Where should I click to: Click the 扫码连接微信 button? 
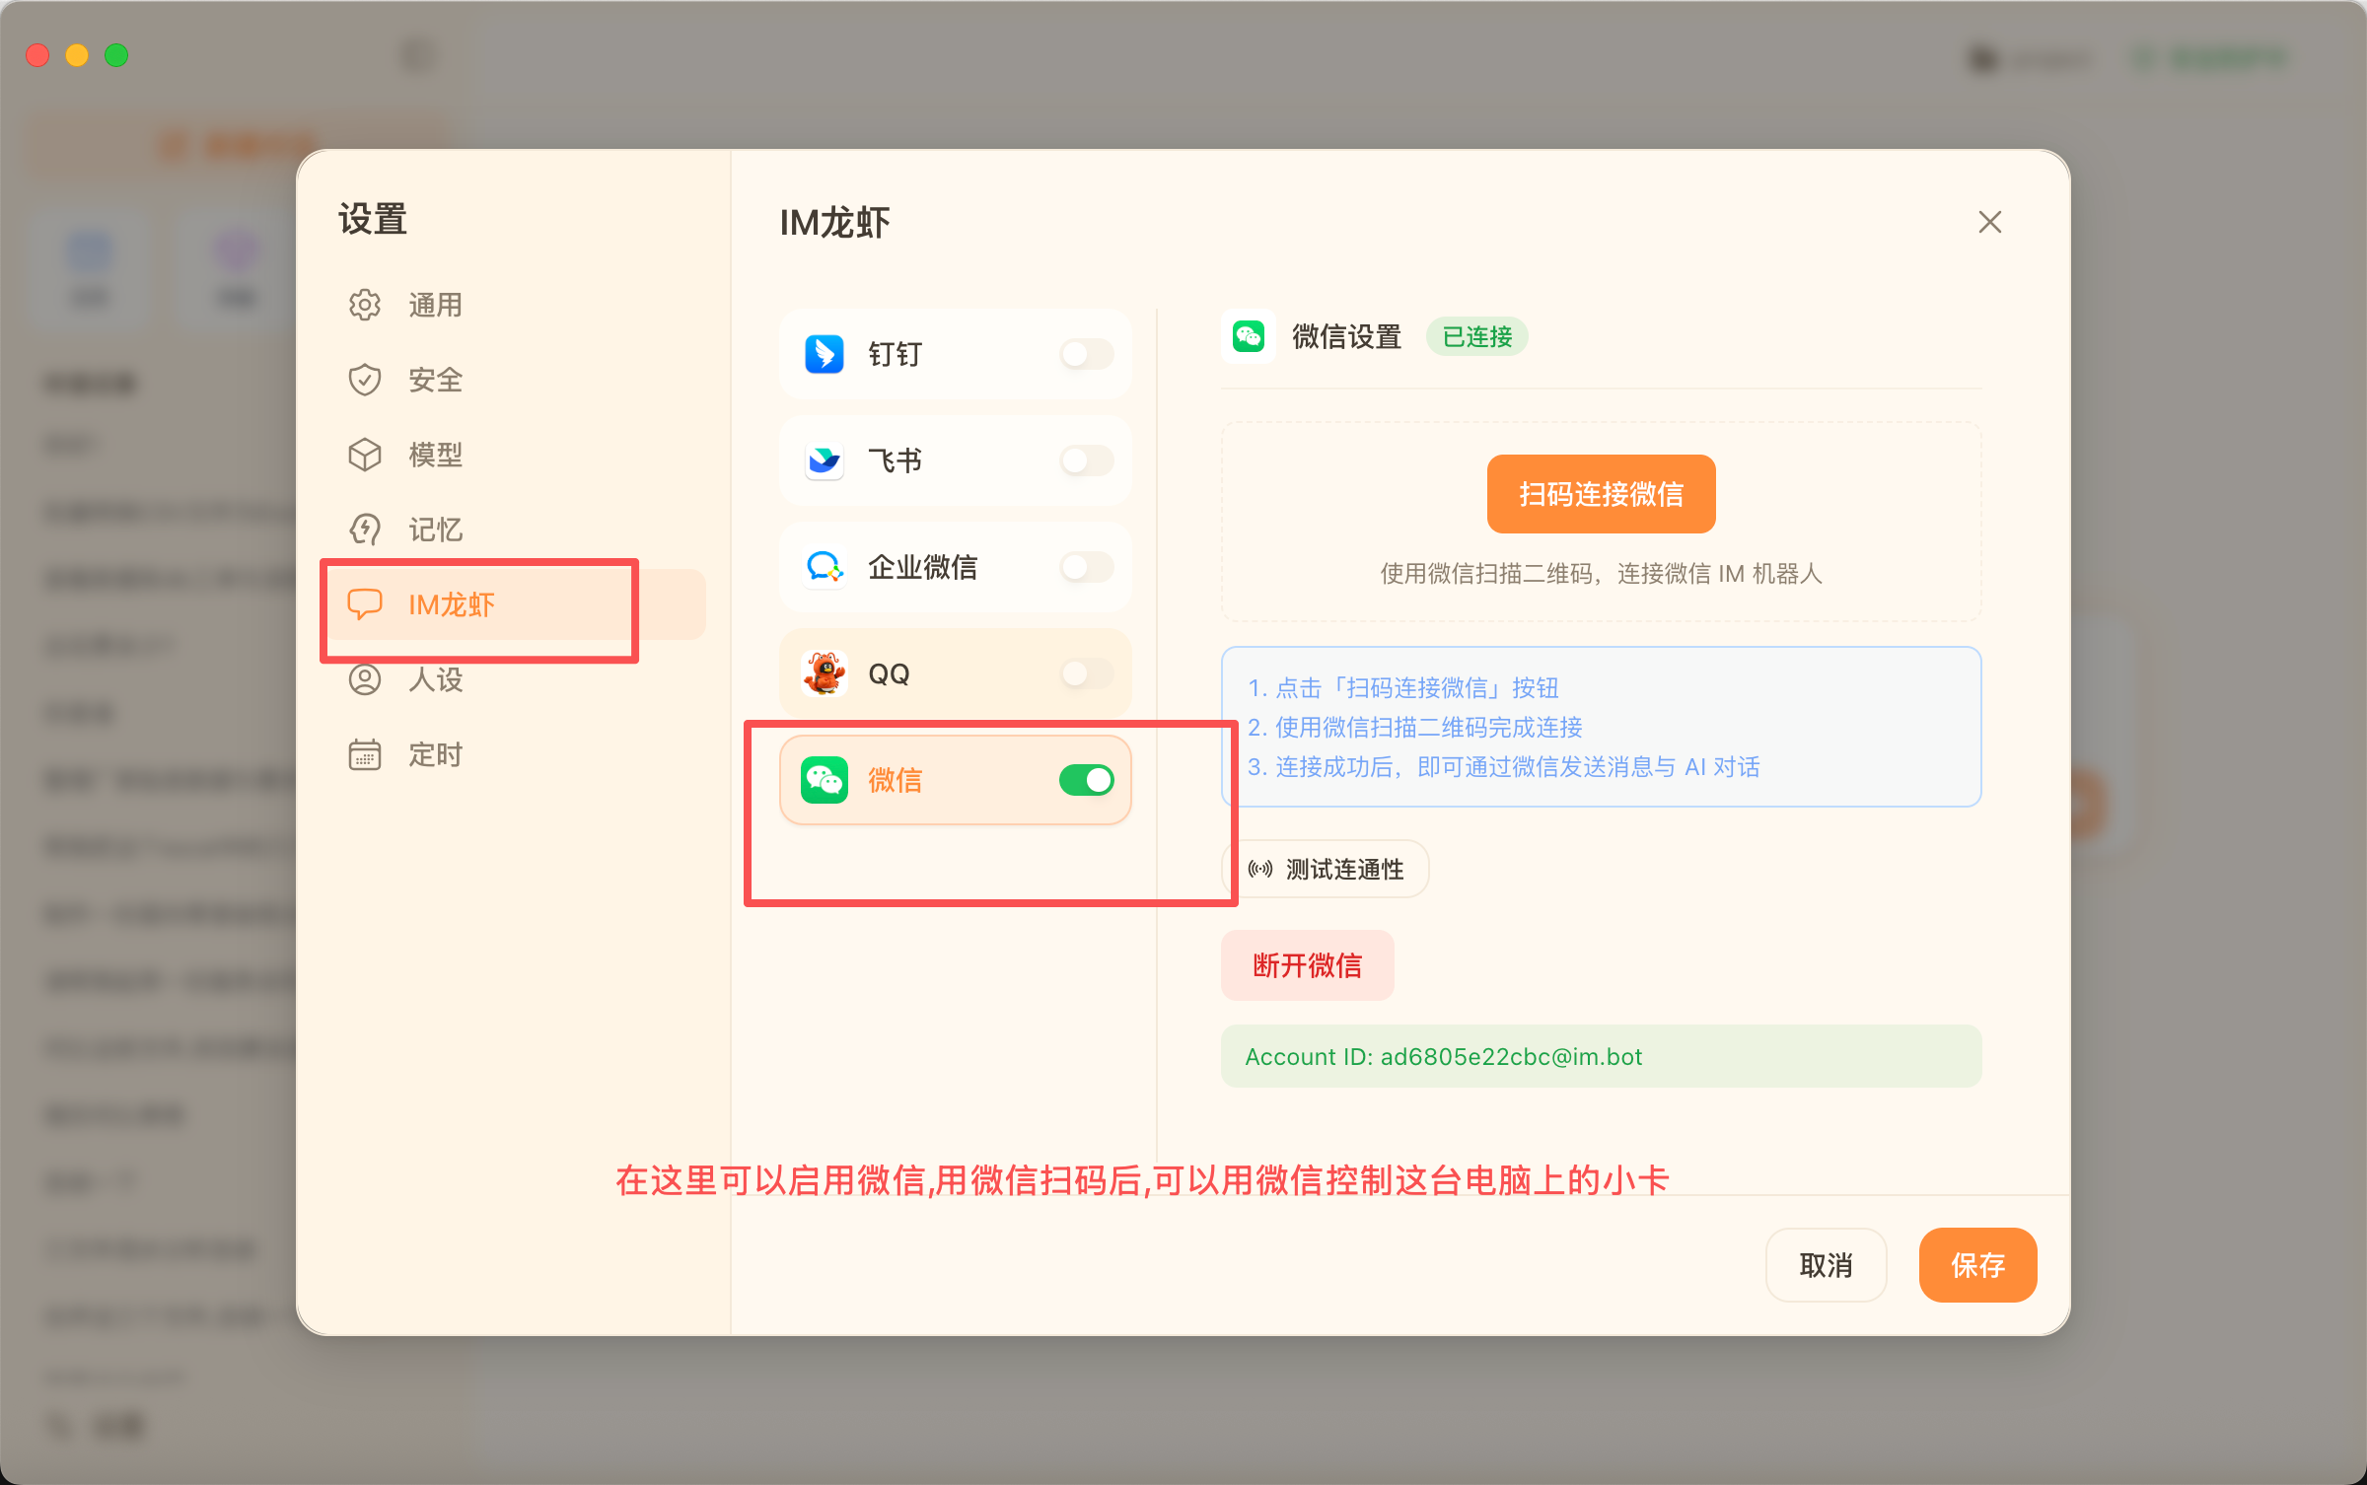[1600, 493]
